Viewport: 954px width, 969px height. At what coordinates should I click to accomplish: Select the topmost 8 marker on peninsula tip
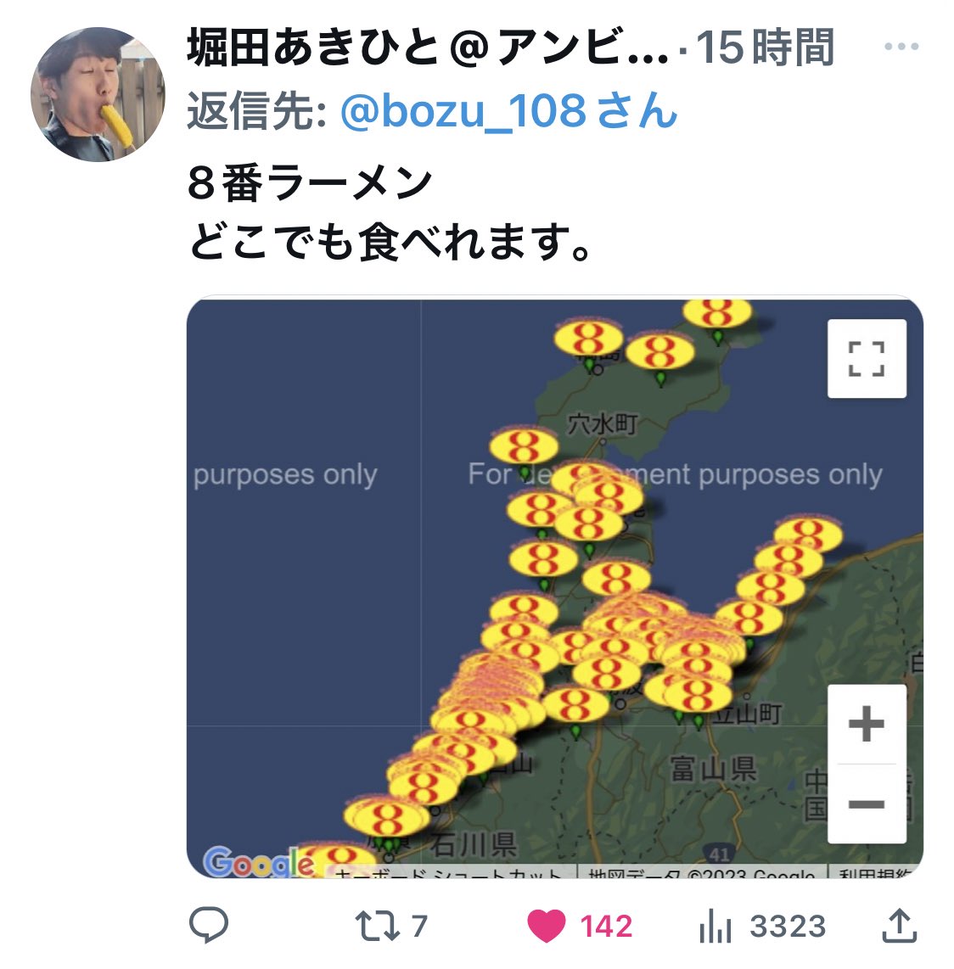click(x=717, y=312)
